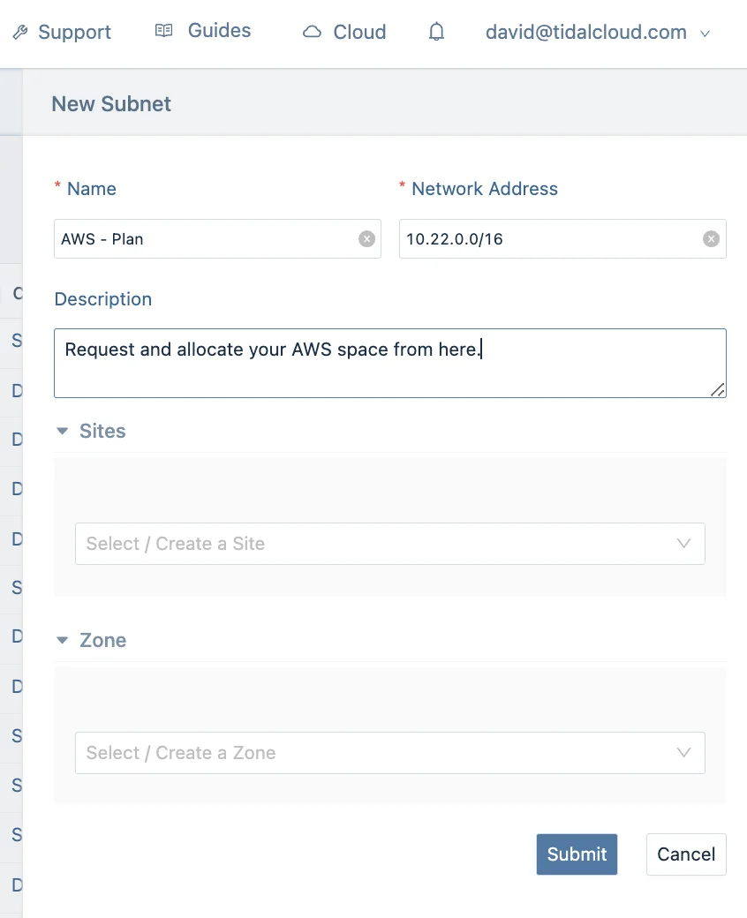Clear the Network Address field with the x icon
Image resolution: width=747 pixels, height=918 pixels.
[x=712, y=239]
